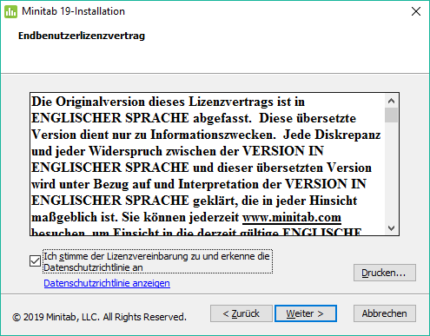This screenshot has width=430, height=336.
Task: Click the license text scrollbar thumb
Action: tap(391, 115)
